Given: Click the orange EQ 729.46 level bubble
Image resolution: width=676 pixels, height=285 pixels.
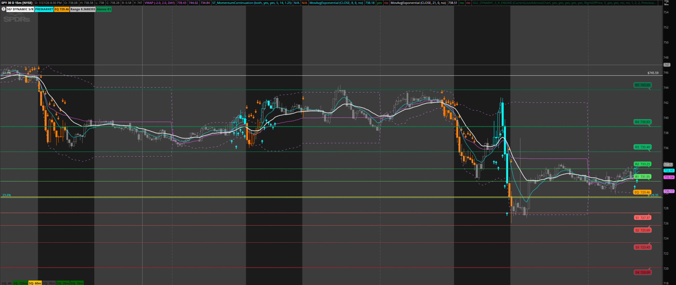Looking at the screenshot, I should pyautogui.click(x=643, y=192).
